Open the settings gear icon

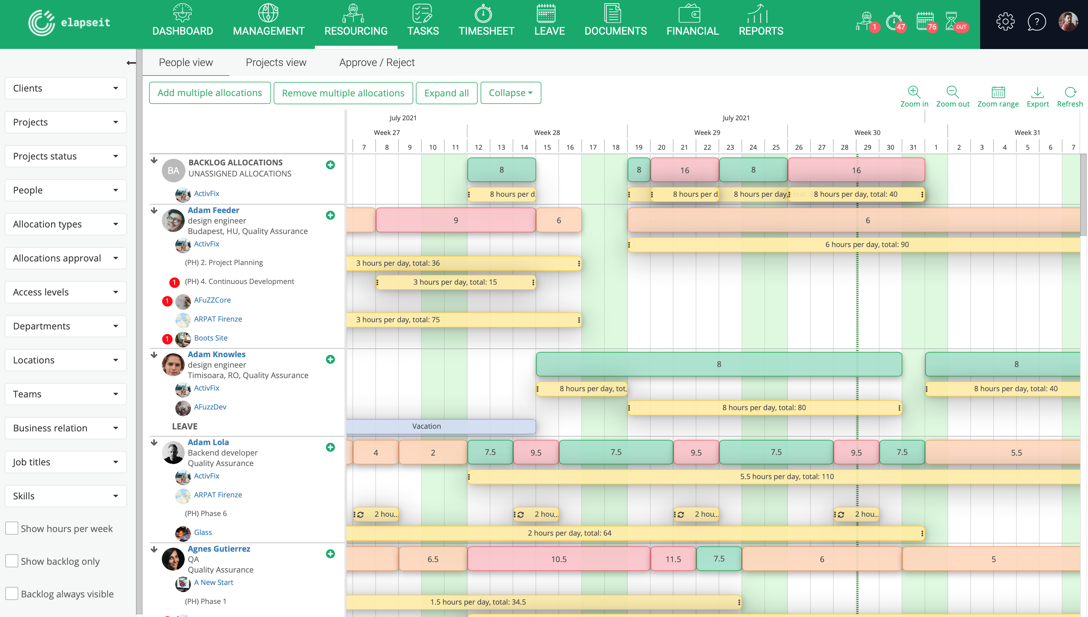(1005, 22)
